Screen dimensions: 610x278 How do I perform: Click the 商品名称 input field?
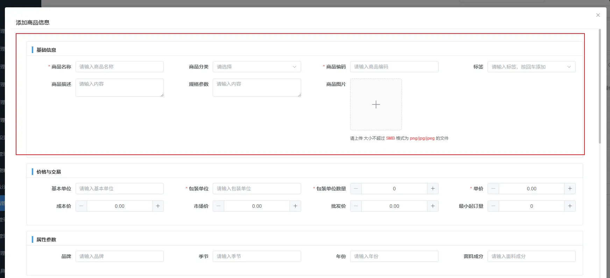pos(119,67)
